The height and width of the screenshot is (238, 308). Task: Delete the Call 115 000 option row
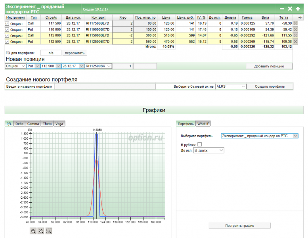click(x=295, y=35)
